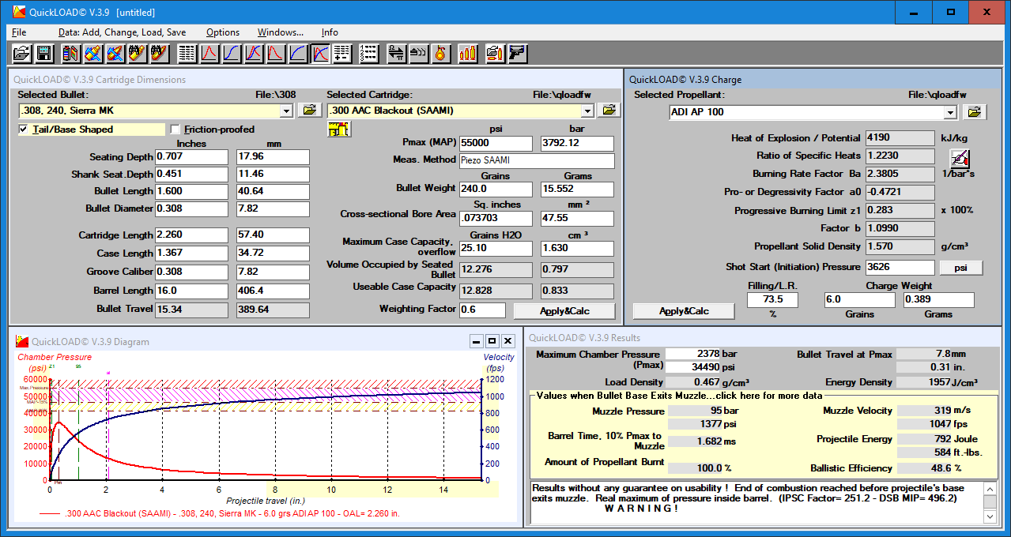Open the File menu
Viewport: 1011px width, 537px height.
click(19, 32)
